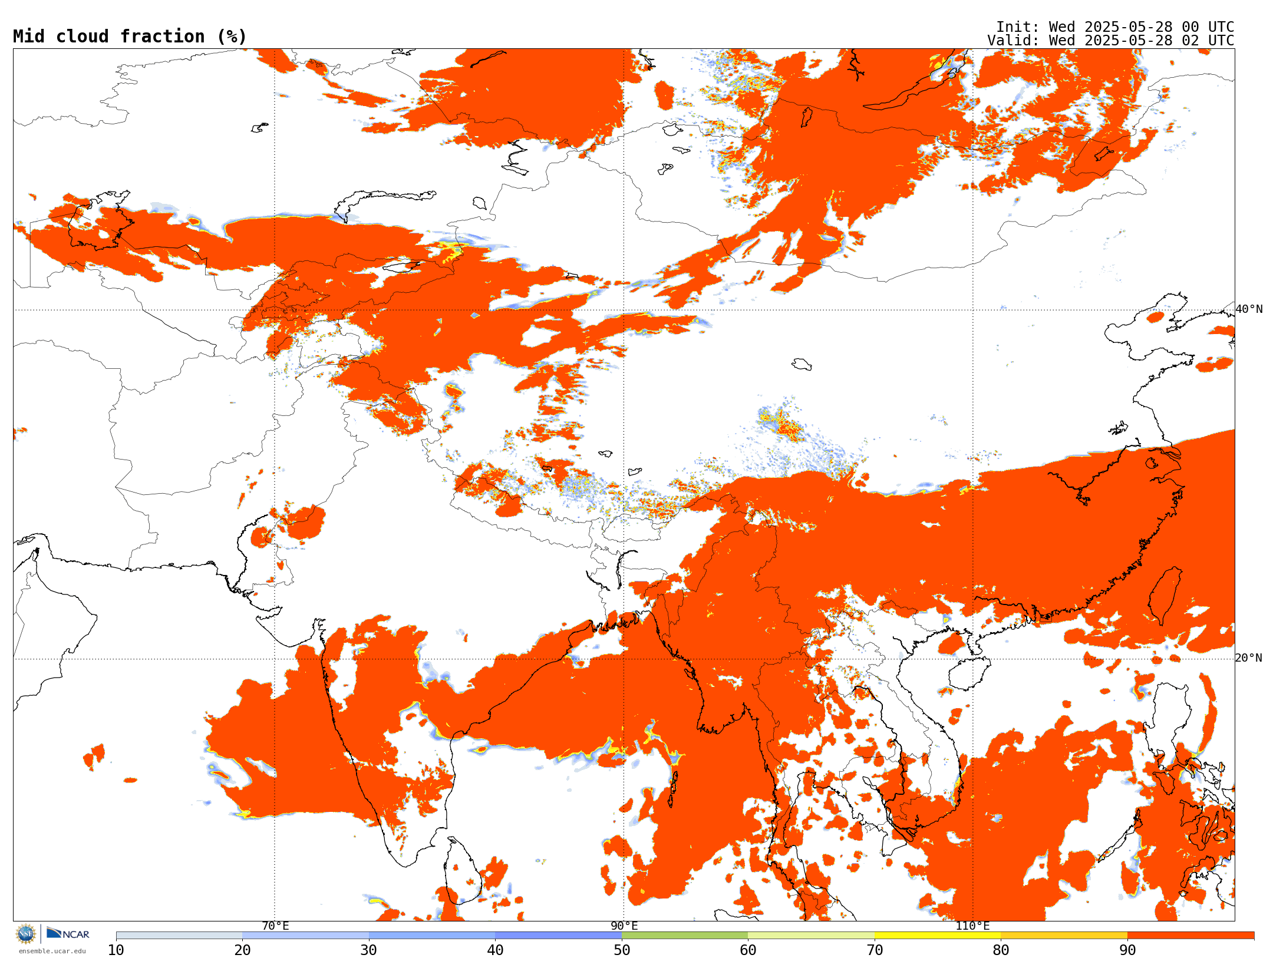Viewport: 1273px width, 958px height.
Task: Click the 110°E longitude label
Action: pyautogui.click(x=972, y=926)
